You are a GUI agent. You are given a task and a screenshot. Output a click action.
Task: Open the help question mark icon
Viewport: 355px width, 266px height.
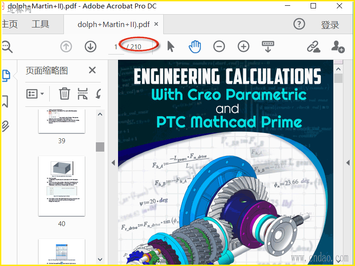pos(299,24)
